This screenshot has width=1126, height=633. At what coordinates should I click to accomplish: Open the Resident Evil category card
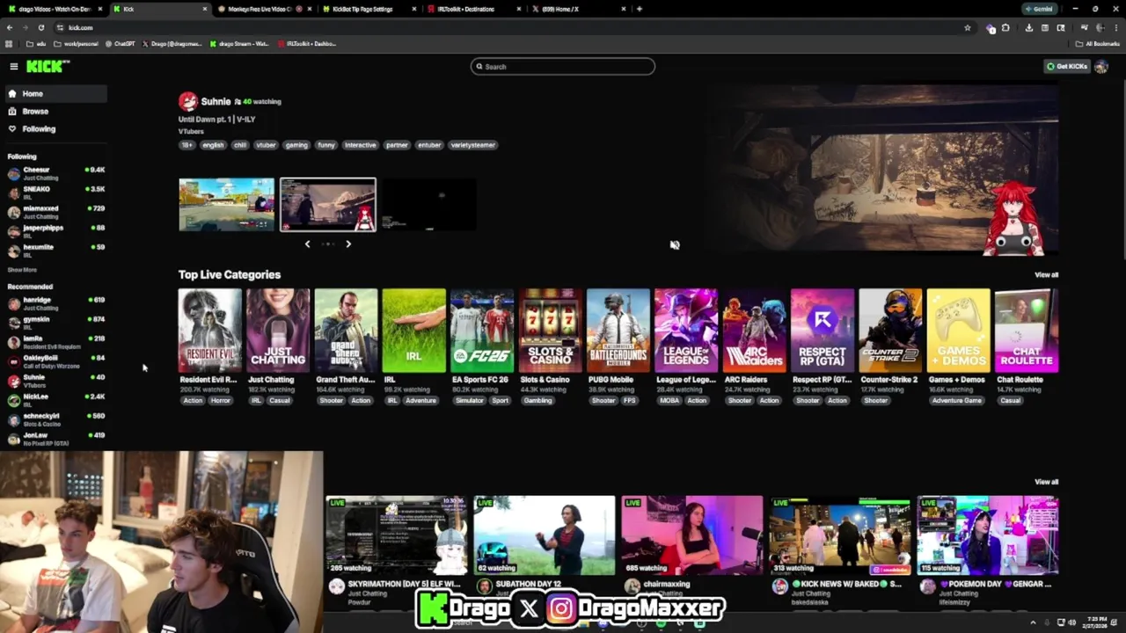tap(209, 331)
